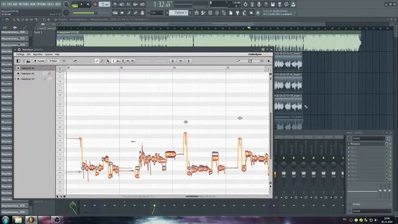Viewport: 398px width, 224px height.
Task: Expand the Melodyne #3 track arrow
Action: 16,79
